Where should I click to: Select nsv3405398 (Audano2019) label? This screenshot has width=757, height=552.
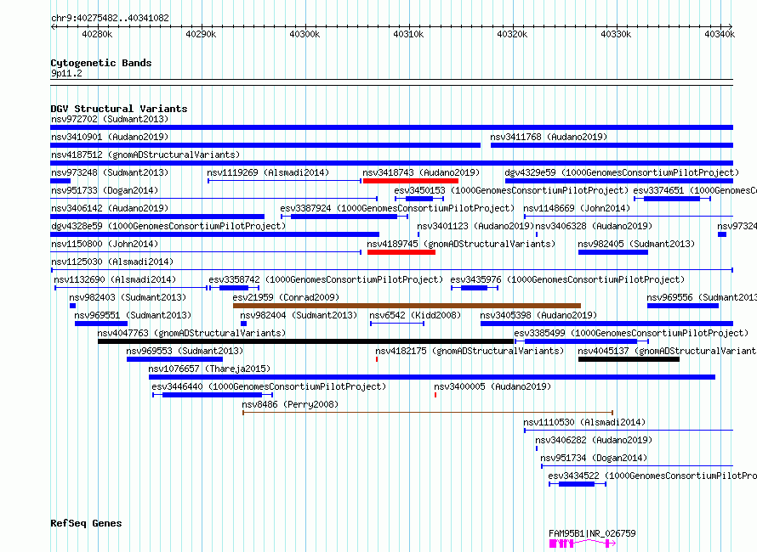coord(538,315)
